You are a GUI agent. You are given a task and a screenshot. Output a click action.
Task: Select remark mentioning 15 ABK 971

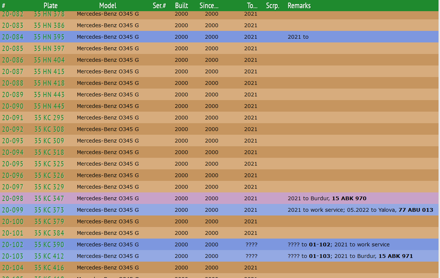click(350, 256)
